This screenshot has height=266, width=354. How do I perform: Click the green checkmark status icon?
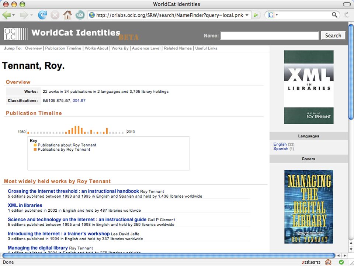click(341, 262)
